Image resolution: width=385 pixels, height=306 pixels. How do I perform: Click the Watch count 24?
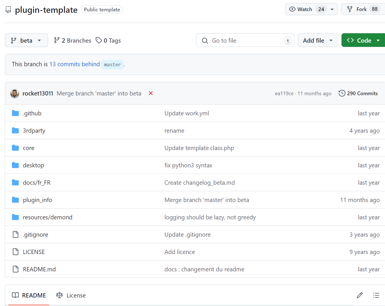tap(321, 9)
